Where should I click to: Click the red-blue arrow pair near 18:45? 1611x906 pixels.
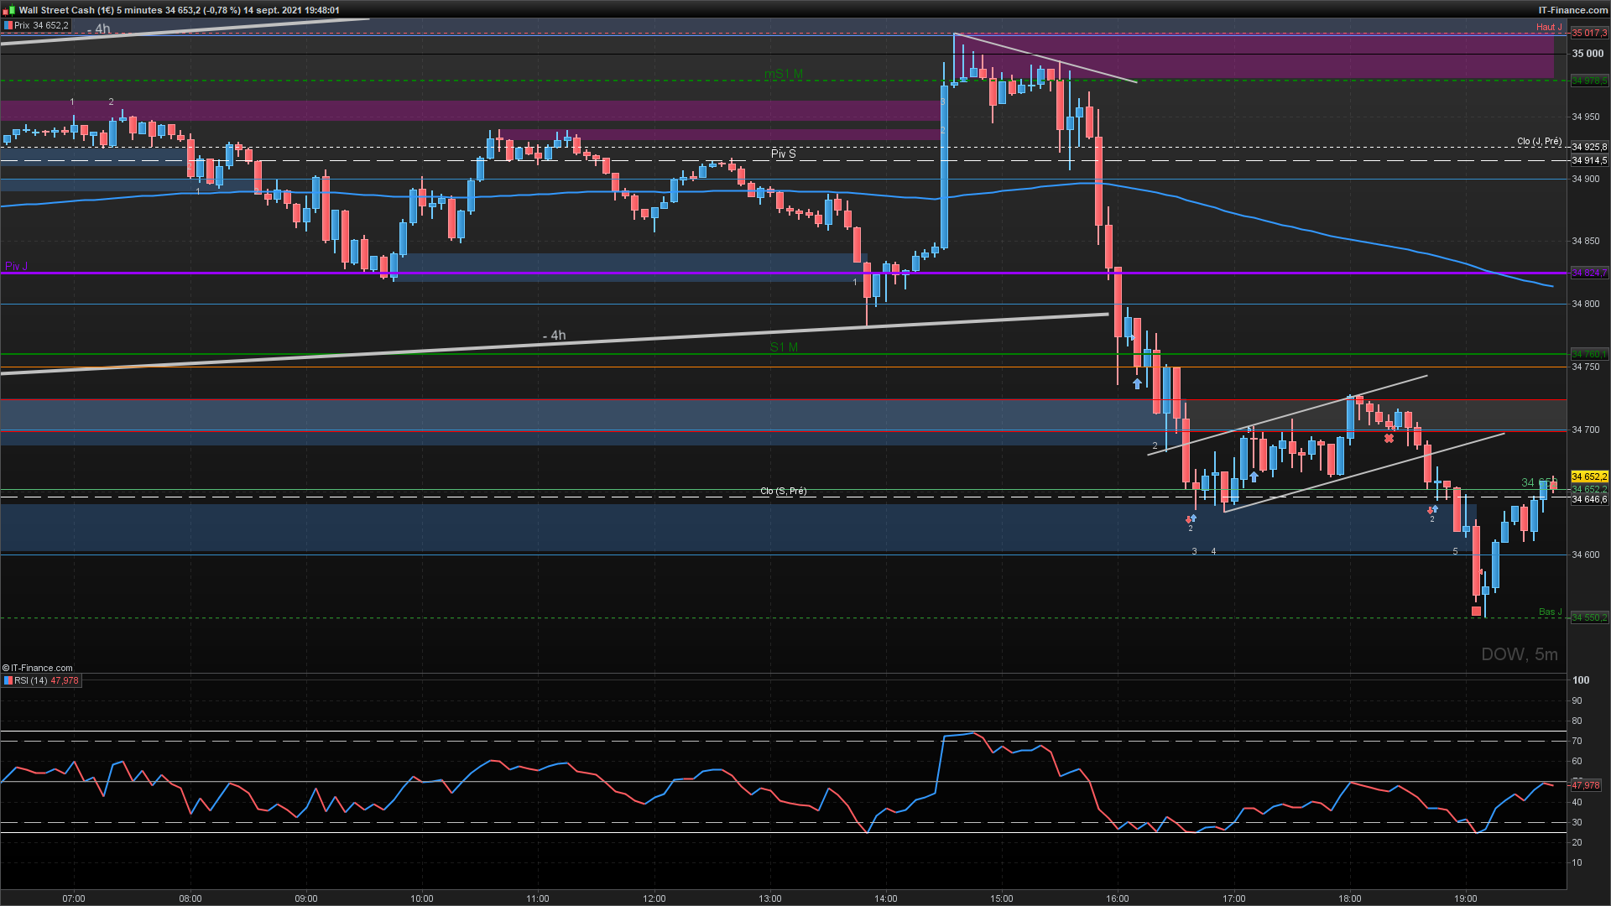[x=1433, y=509]
